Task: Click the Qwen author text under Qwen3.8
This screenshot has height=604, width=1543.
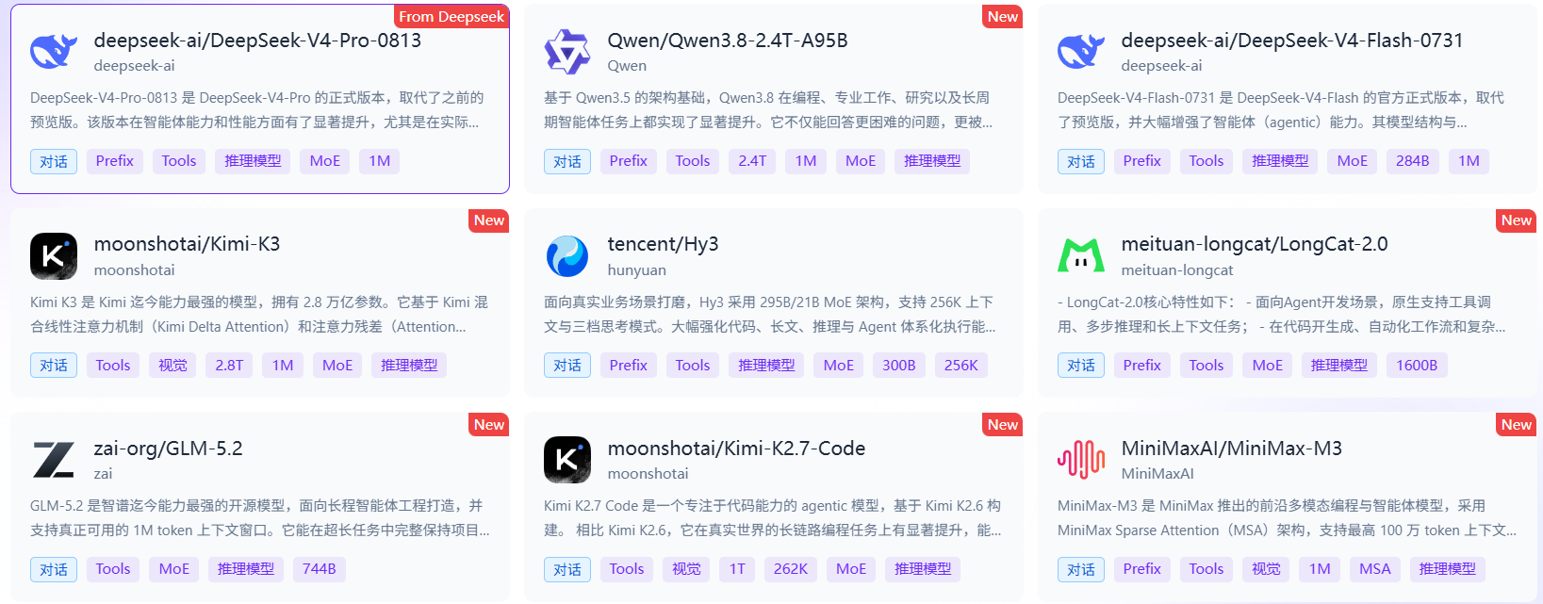Action: point(627,66)
